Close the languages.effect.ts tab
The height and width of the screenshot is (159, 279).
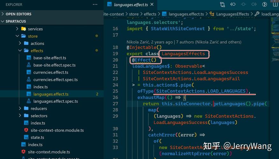point(152,4)
